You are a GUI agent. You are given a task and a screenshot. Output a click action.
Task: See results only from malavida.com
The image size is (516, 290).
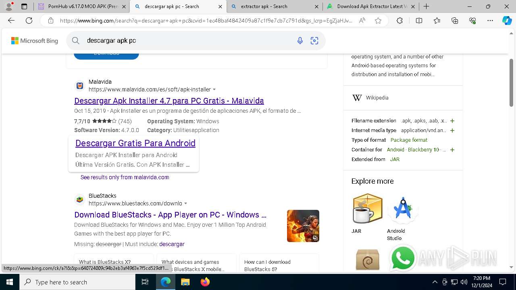pos(125,177)
